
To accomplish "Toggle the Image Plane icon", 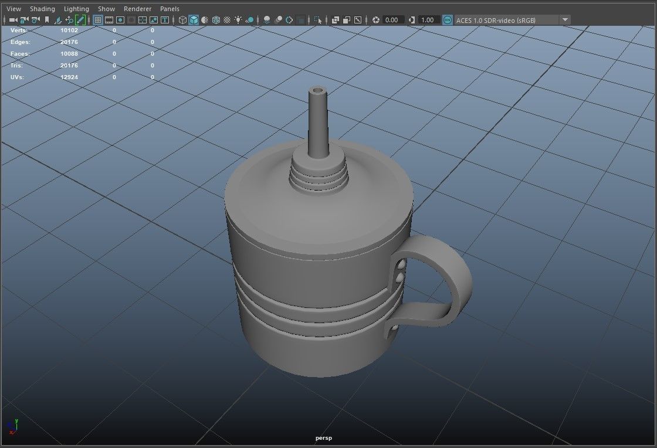I will (x=58, y=20).
